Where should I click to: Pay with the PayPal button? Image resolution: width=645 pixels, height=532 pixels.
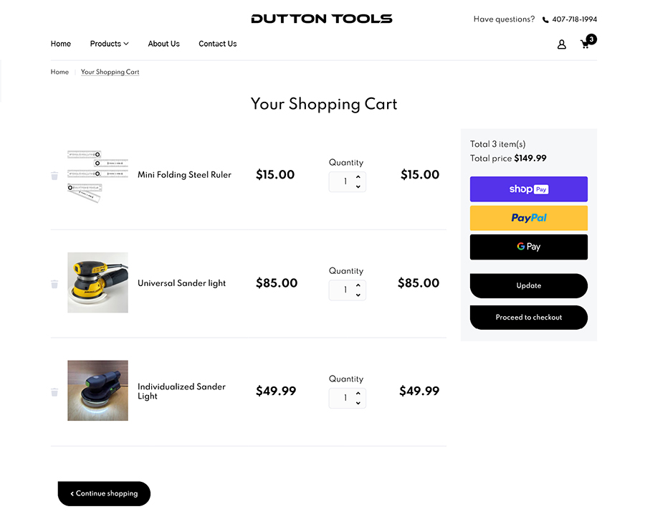pyautogui.click(x=528, y=218)
